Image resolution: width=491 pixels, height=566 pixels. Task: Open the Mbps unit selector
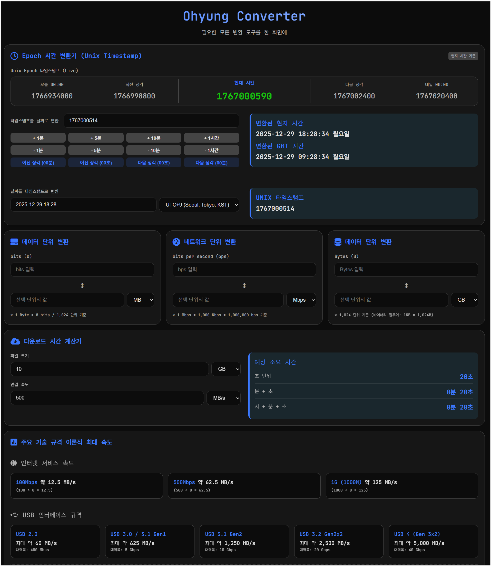(301, 300)
